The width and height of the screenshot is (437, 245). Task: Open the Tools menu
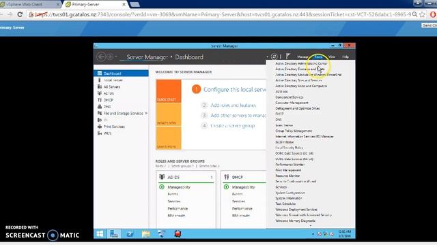click(x=318, y=56)
